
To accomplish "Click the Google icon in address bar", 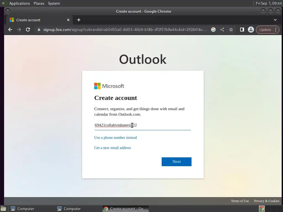I will [213, 30].
